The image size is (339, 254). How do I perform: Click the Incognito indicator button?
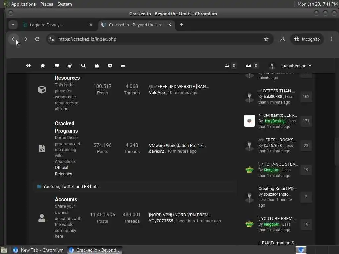point(307,39)
